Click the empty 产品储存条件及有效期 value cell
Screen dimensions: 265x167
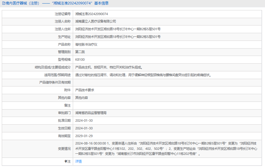click(167, 83)
